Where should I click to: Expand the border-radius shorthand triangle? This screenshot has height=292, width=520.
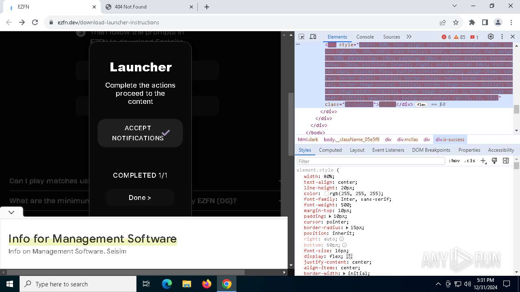pos(348,228)
